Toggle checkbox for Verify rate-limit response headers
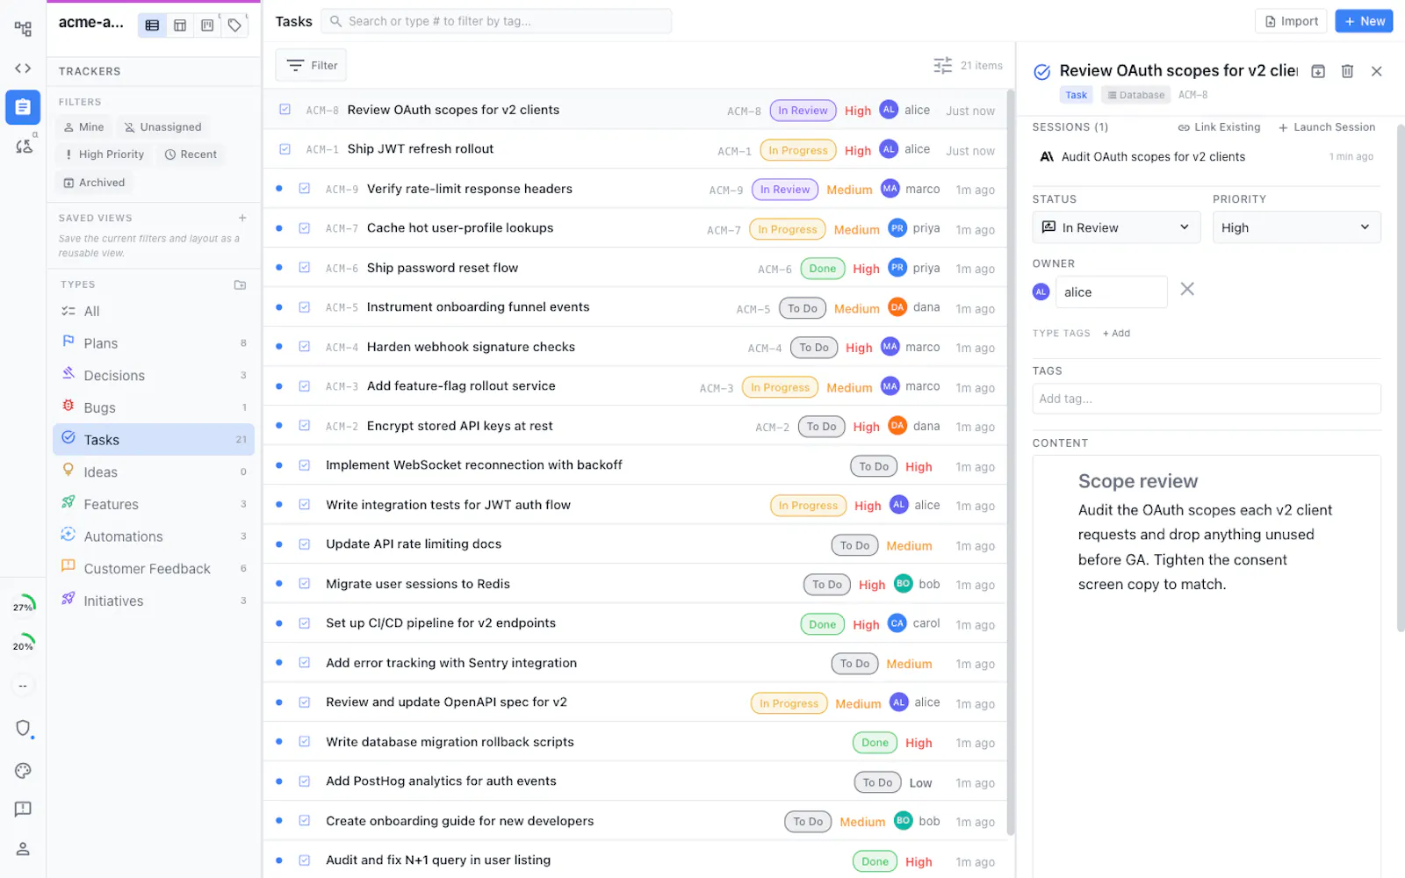 point(304,189)
